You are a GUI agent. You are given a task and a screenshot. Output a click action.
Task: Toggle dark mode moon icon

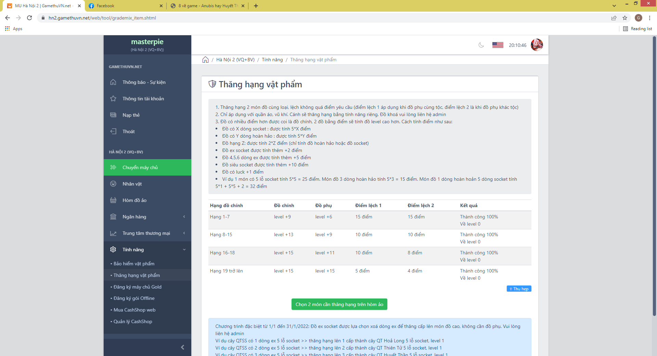pyautogui.click(x=481, y=45)
